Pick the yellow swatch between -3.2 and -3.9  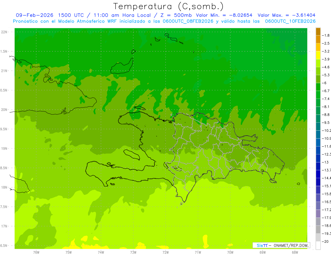318,55
